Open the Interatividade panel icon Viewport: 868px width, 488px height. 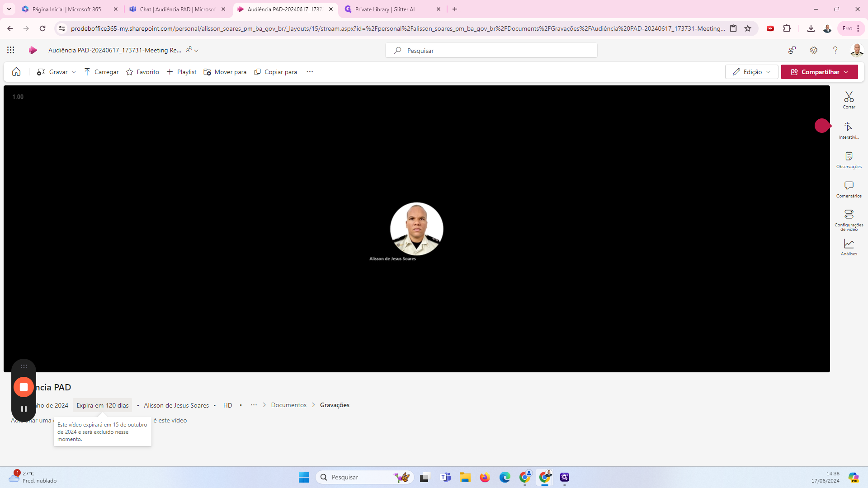(849, 130)
